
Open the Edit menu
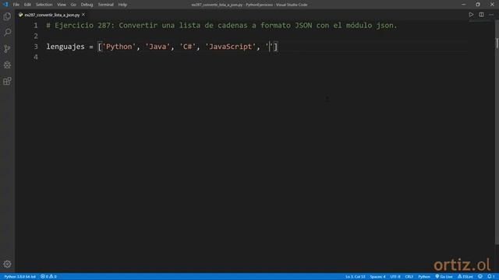click(x=27, y=5)
